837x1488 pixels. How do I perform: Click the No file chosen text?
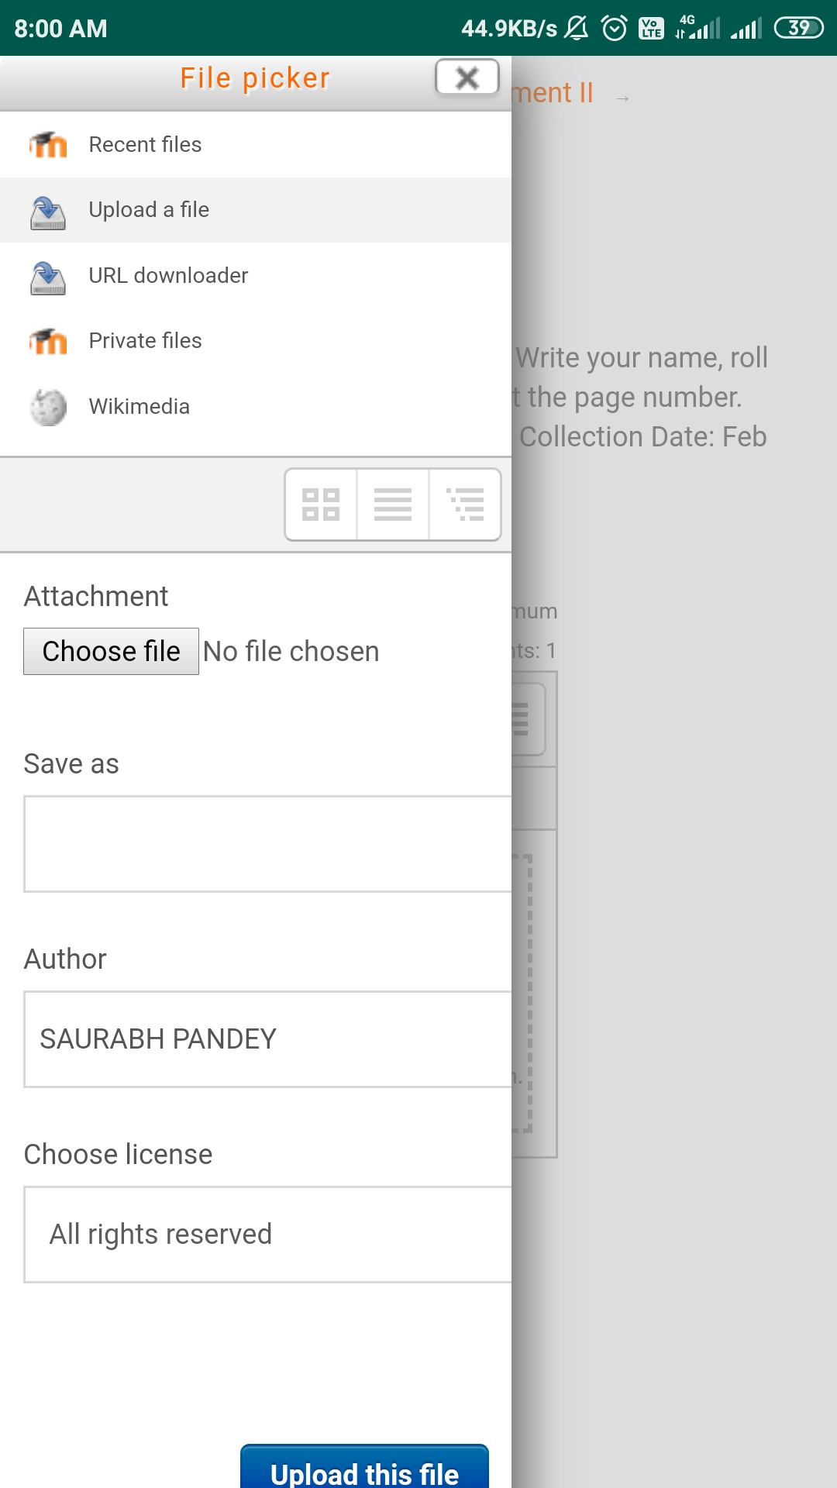pos(291,652)
